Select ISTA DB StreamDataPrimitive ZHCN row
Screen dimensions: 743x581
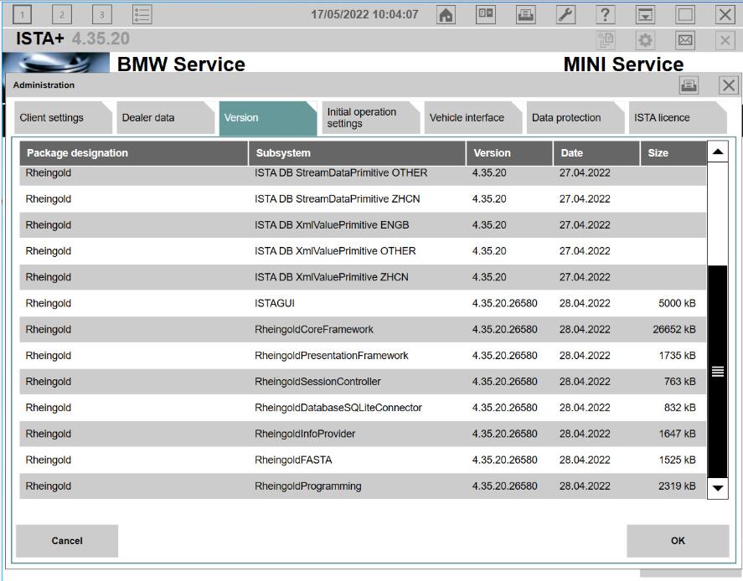pyautogui.click(x=363, y=199)
